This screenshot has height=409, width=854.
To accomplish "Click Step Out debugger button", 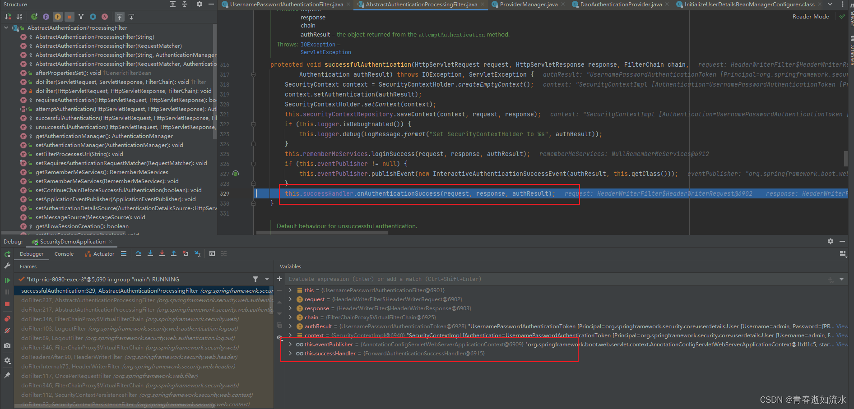I will (x=174, y=254).
